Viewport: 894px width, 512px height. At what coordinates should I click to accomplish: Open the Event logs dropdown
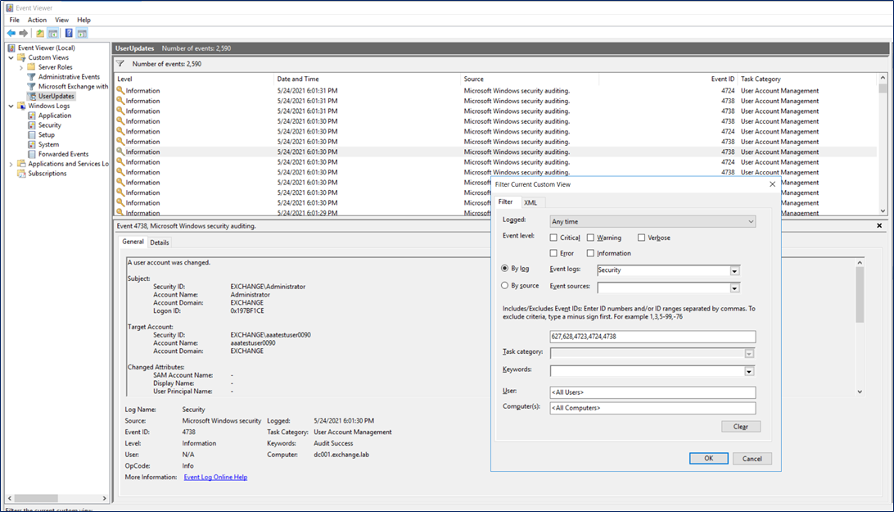tap(734, 270)
